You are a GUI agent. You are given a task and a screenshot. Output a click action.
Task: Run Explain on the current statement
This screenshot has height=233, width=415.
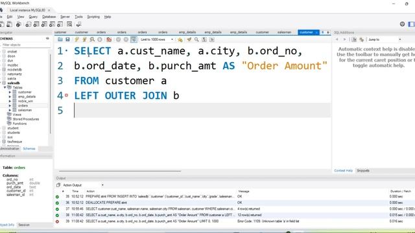click(x=92, y=39)
